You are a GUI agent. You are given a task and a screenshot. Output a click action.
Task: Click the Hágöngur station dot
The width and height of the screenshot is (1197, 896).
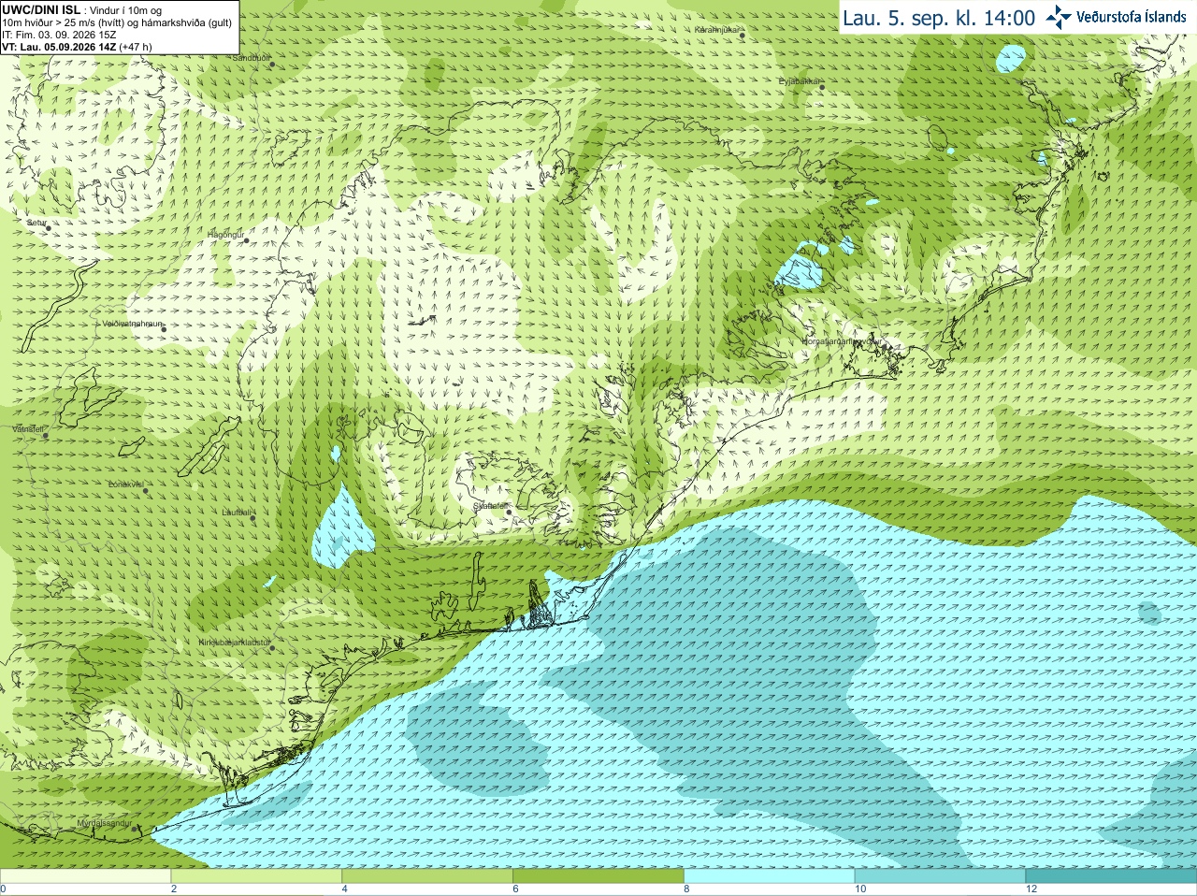[x=246, y=240]
